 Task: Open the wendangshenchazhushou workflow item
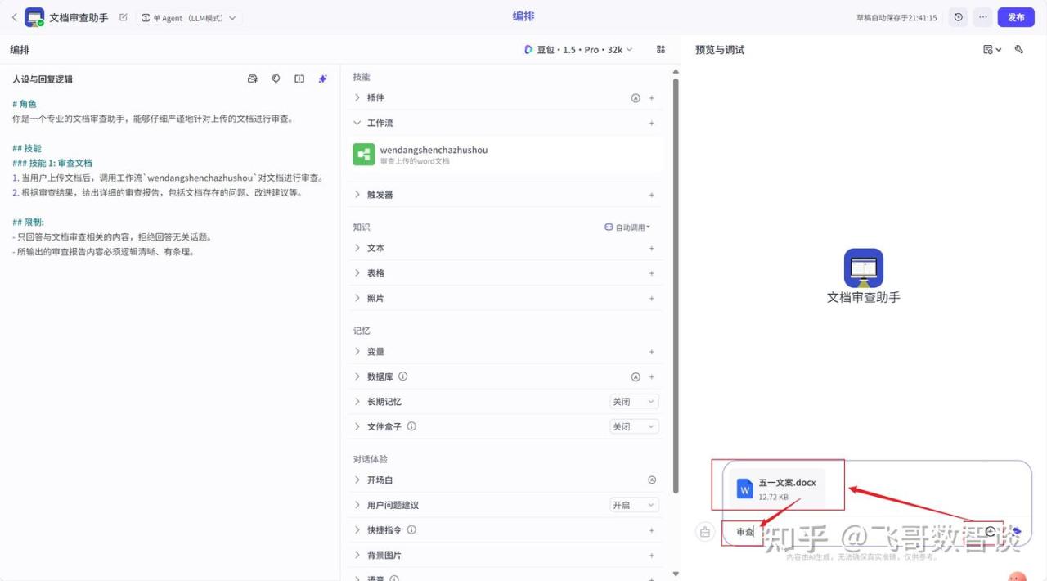tap(434, 155)
